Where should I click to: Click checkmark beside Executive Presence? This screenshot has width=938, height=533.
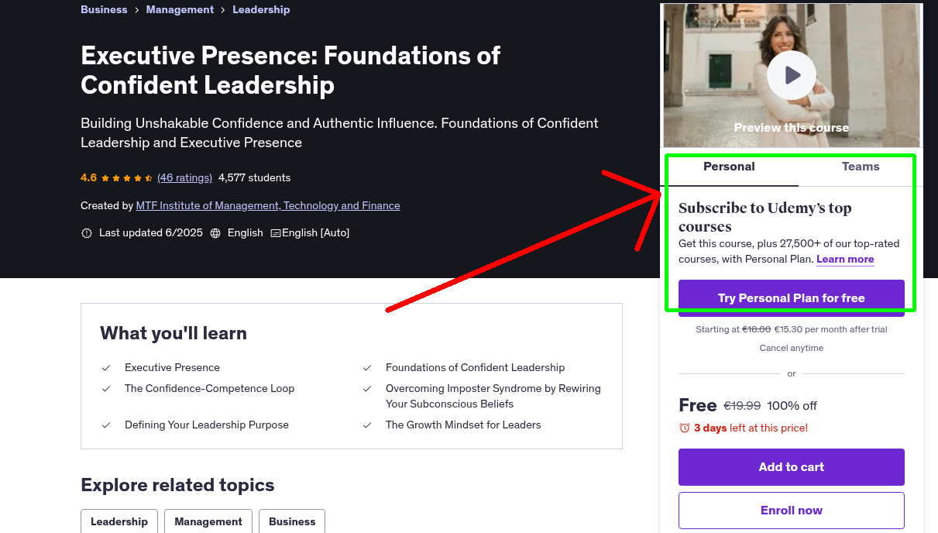point(106,368)
